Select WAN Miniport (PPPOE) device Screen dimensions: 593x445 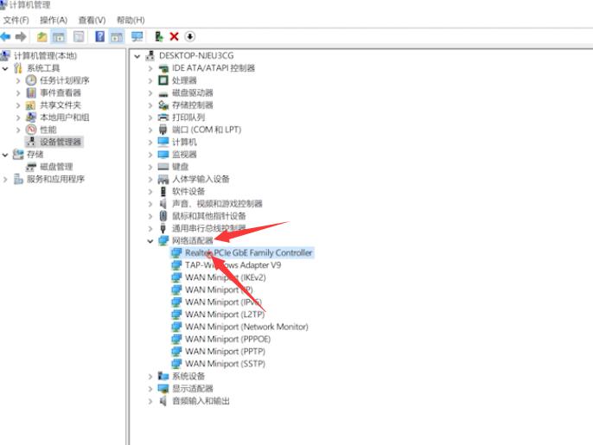pyautogui.click(x=227, y=339)
